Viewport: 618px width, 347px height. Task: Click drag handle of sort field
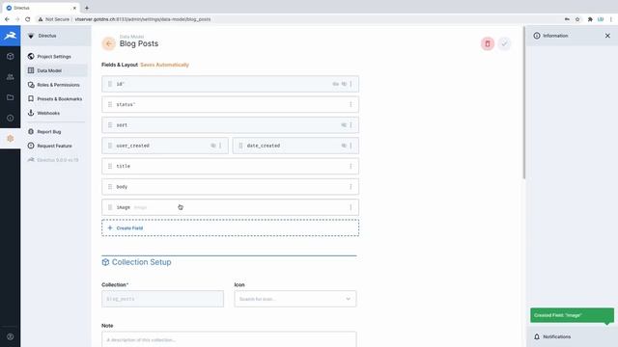click(x=110, y=124)
